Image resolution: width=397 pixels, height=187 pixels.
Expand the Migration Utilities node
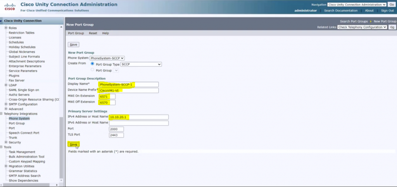point(6,166)
